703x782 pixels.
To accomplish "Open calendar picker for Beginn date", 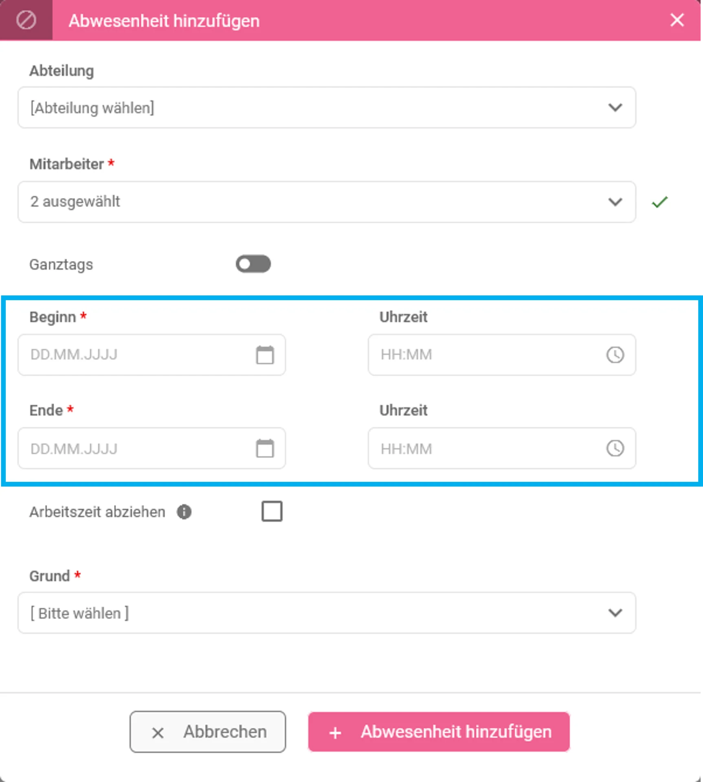I will click(x=265, y=355).
